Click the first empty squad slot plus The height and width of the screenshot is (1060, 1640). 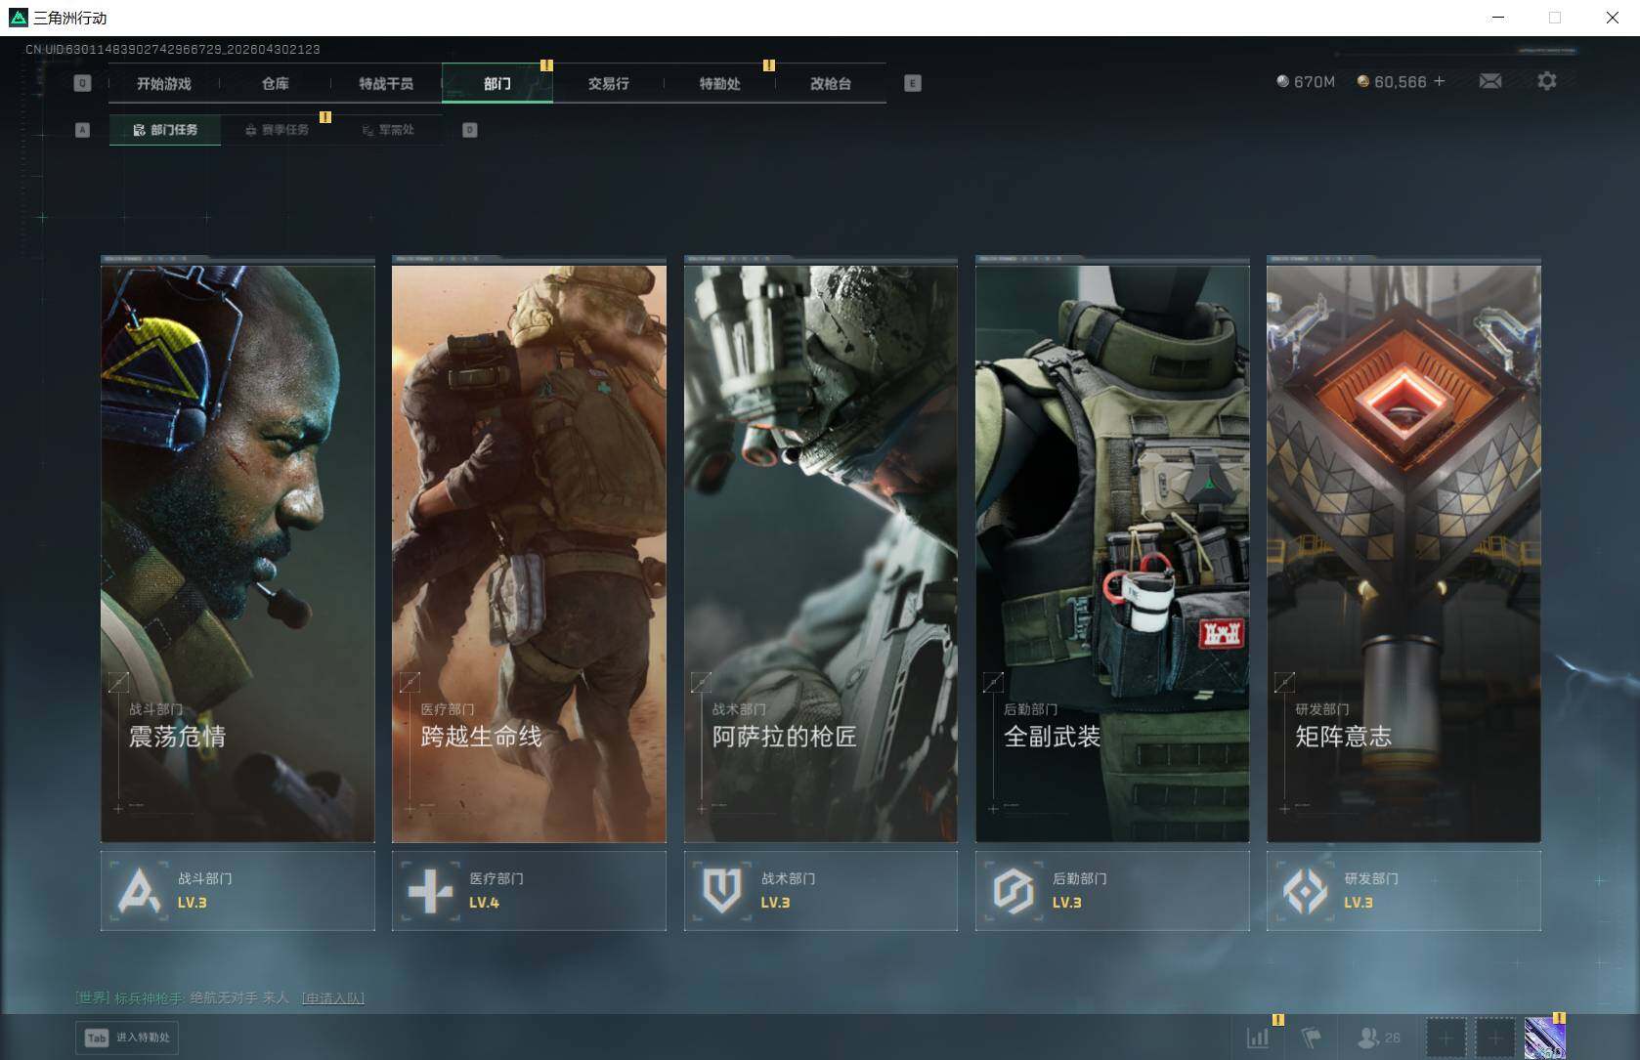pos(1446,1038)
